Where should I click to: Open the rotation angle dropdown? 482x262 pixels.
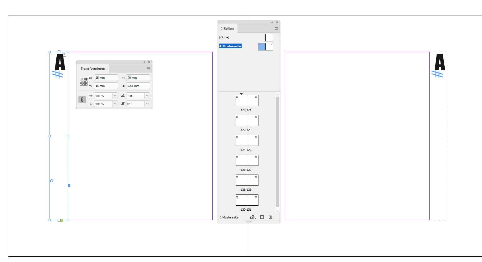pos(147,96)
